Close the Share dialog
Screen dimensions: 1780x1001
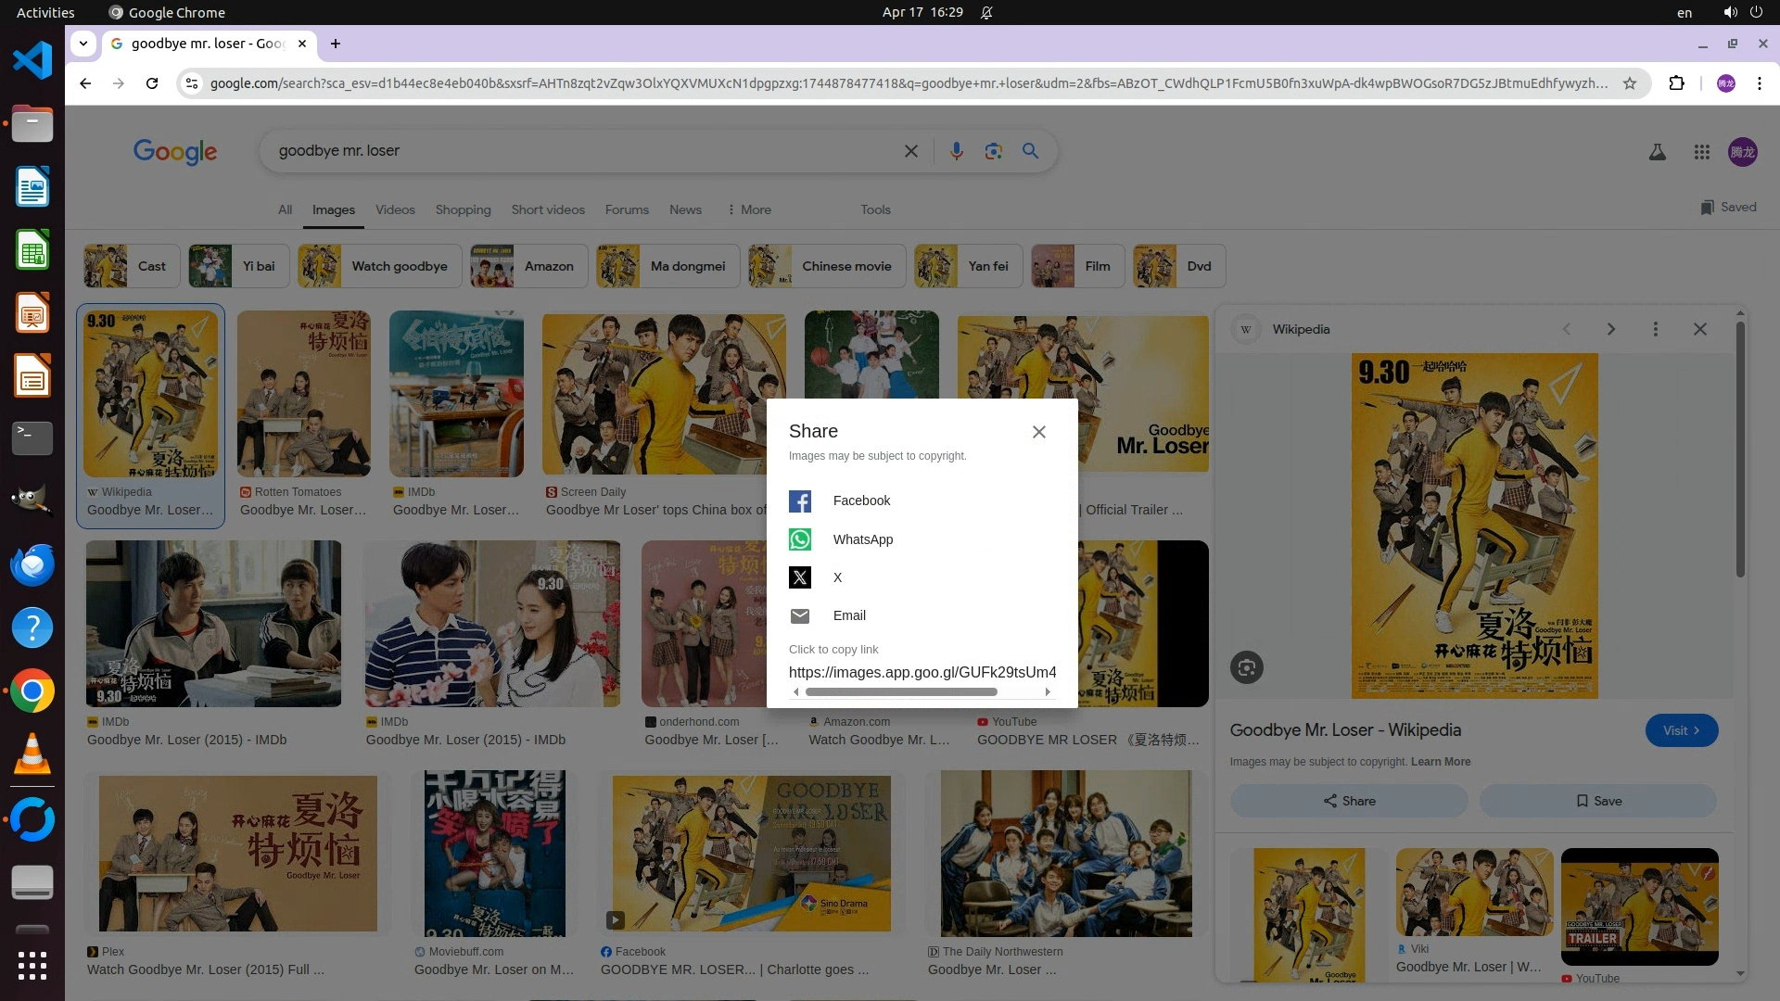tap(1038, 432)
